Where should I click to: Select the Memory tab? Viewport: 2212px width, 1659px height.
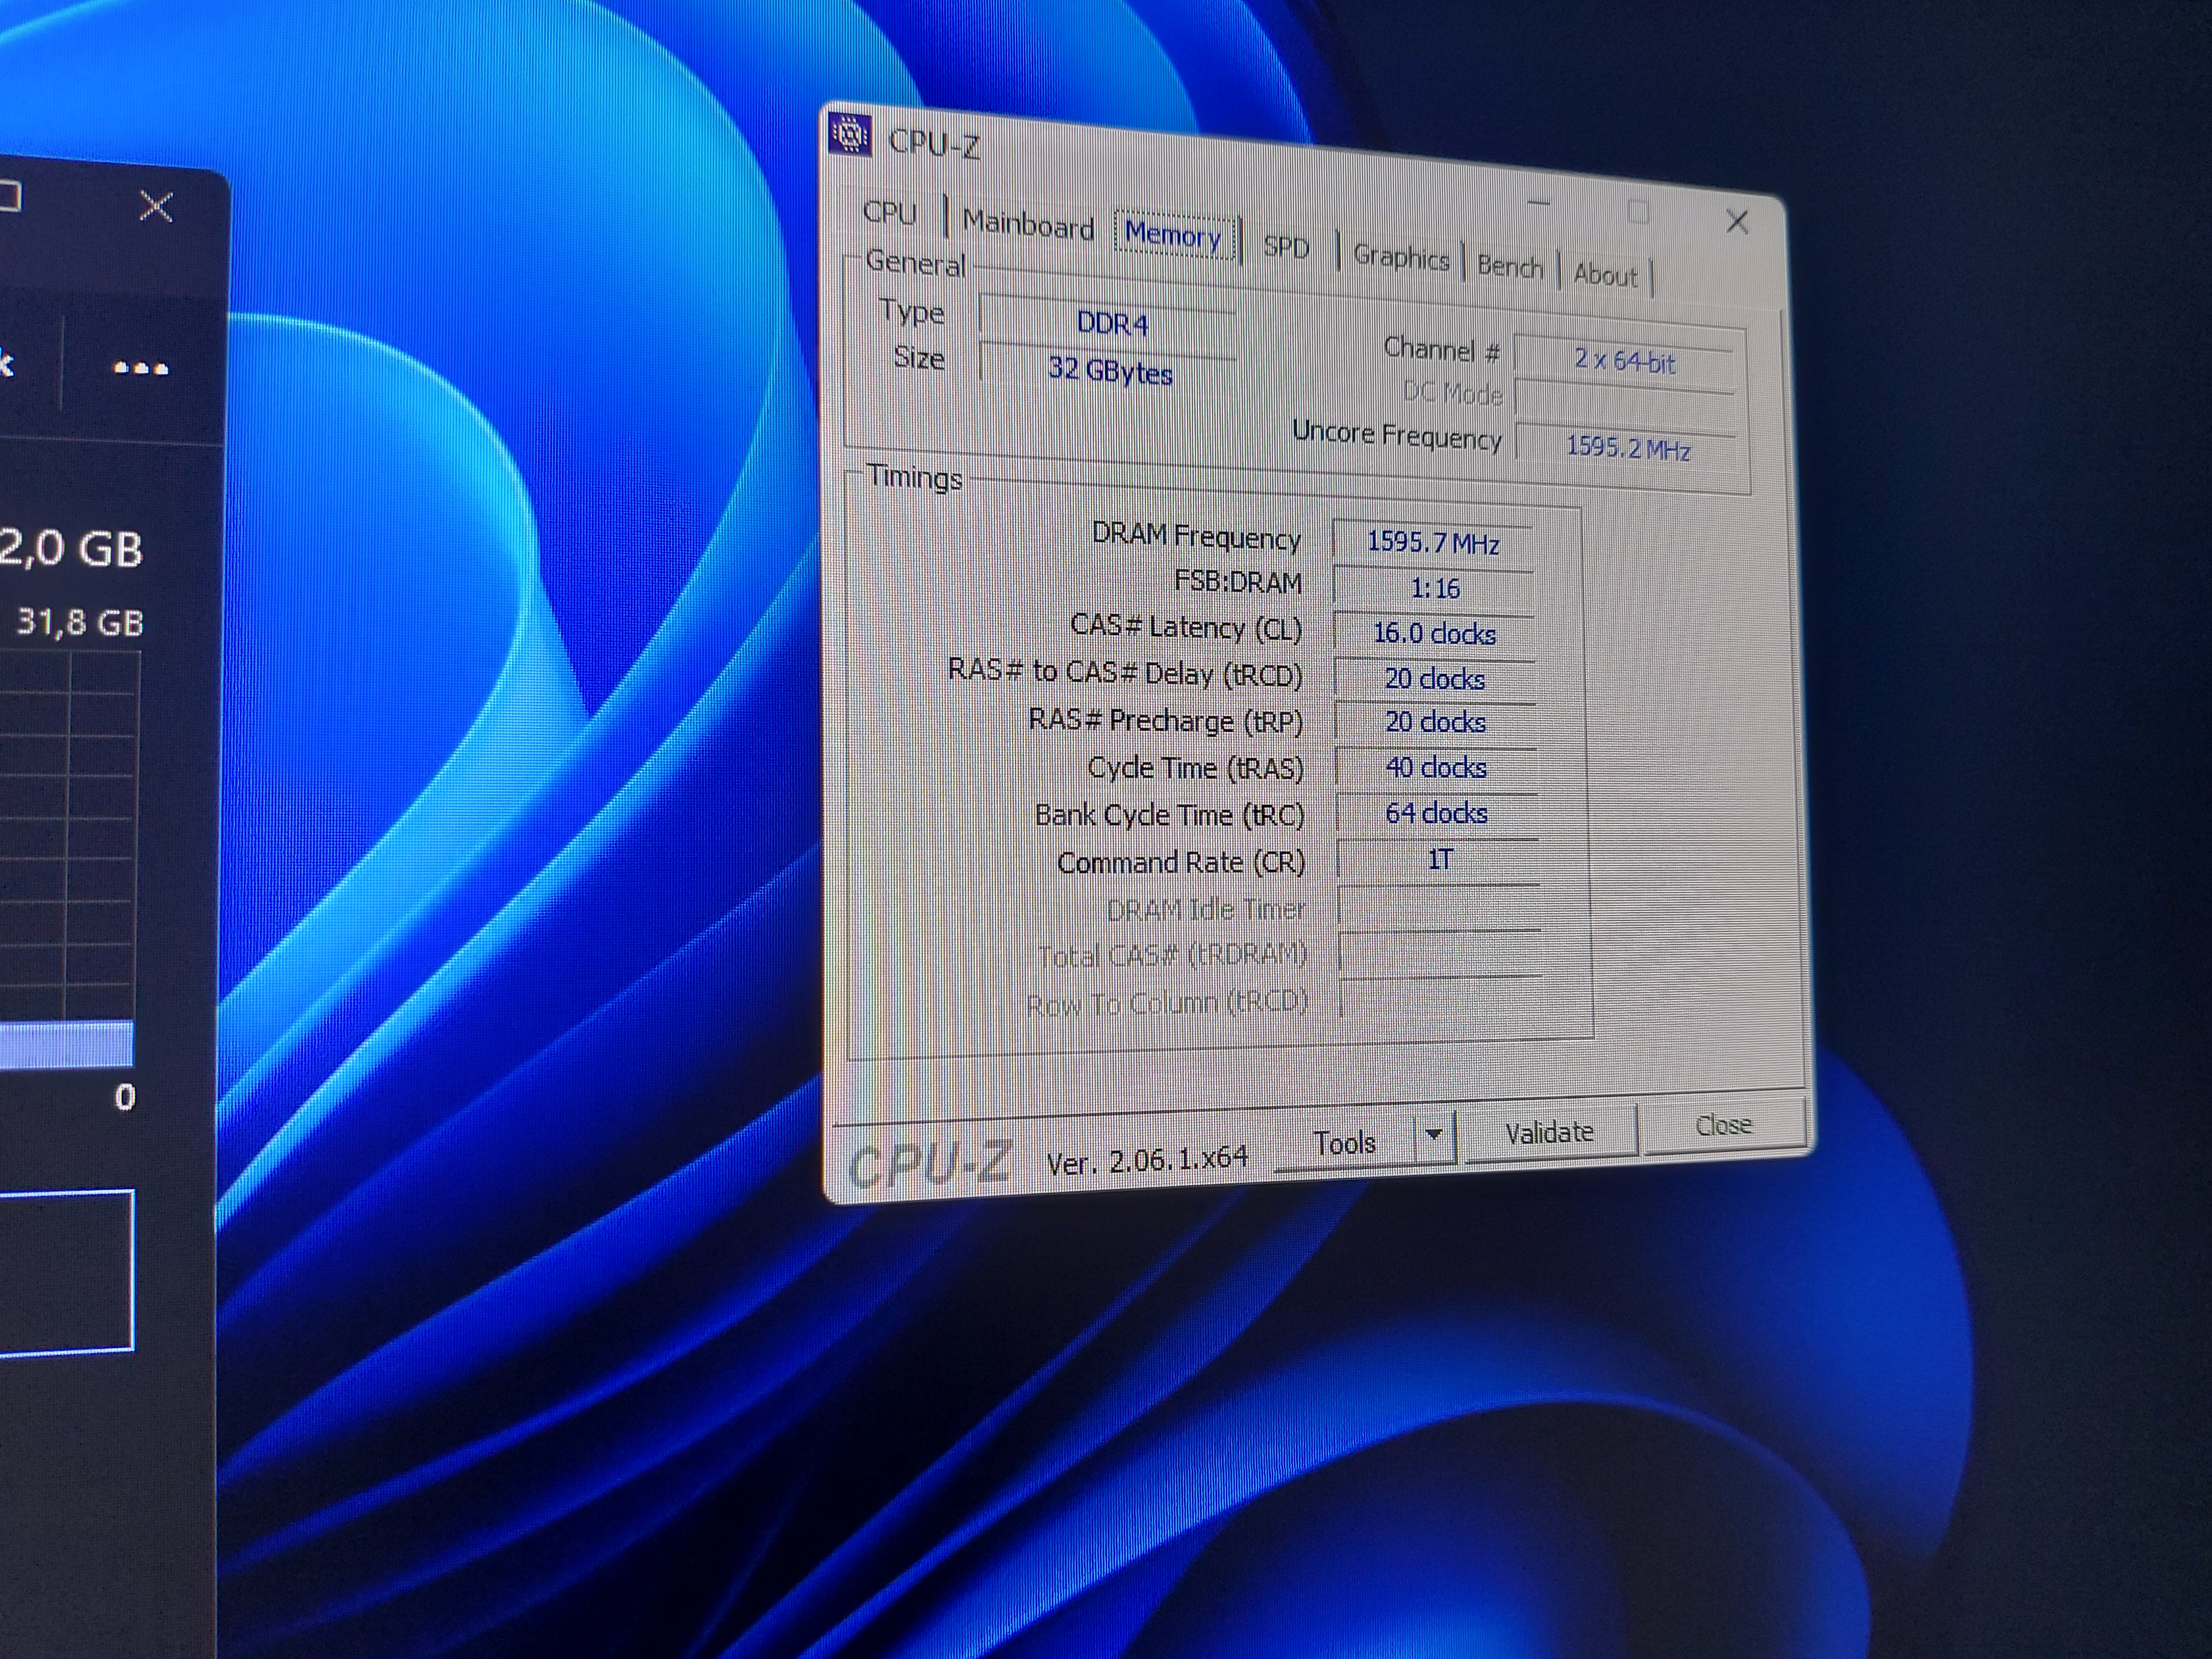point(1174,236)
